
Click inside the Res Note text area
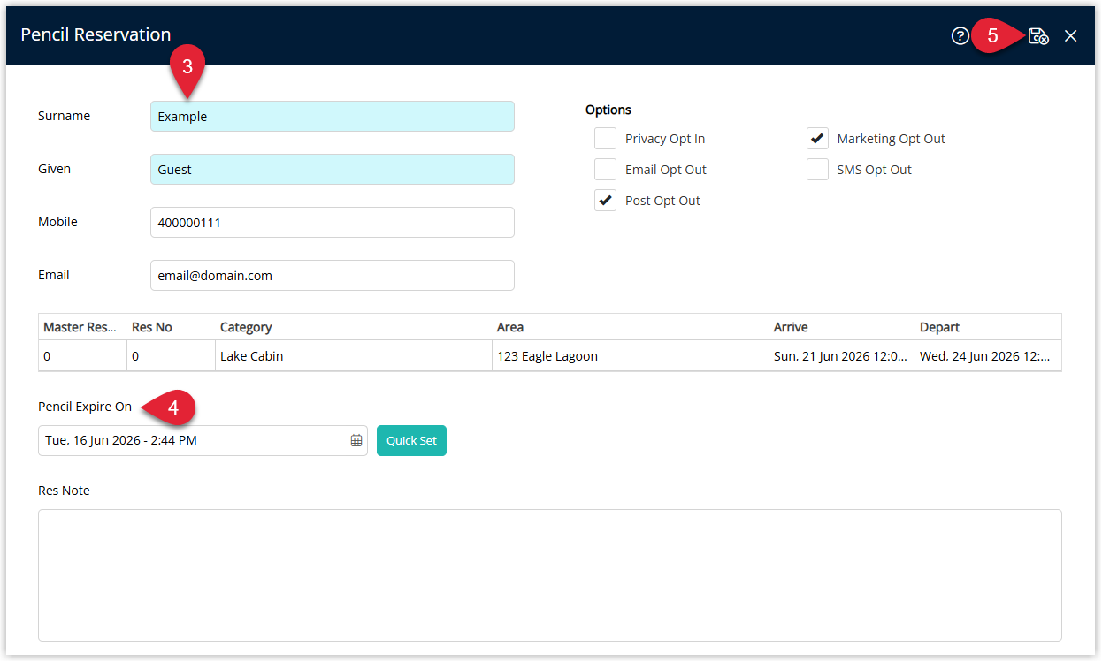550,575
